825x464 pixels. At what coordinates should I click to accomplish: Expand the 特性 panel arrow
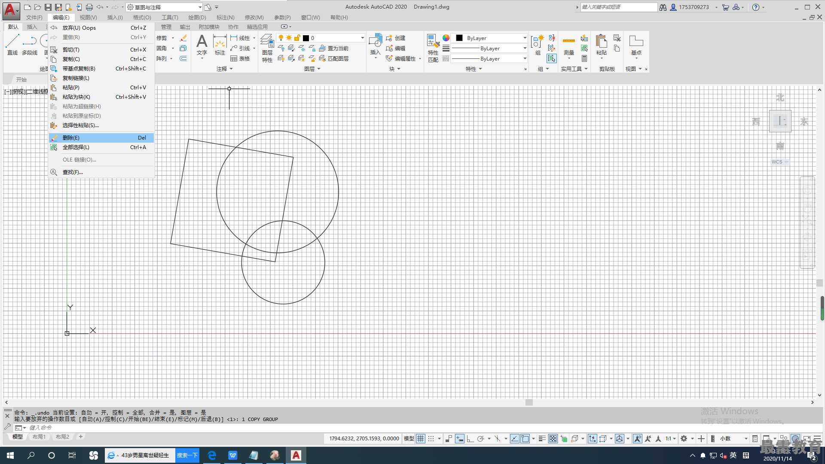click(480, 69)
